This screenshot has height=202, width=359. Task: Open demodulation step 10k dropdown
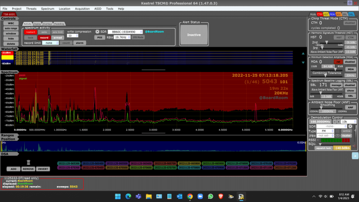coord(349,122)
